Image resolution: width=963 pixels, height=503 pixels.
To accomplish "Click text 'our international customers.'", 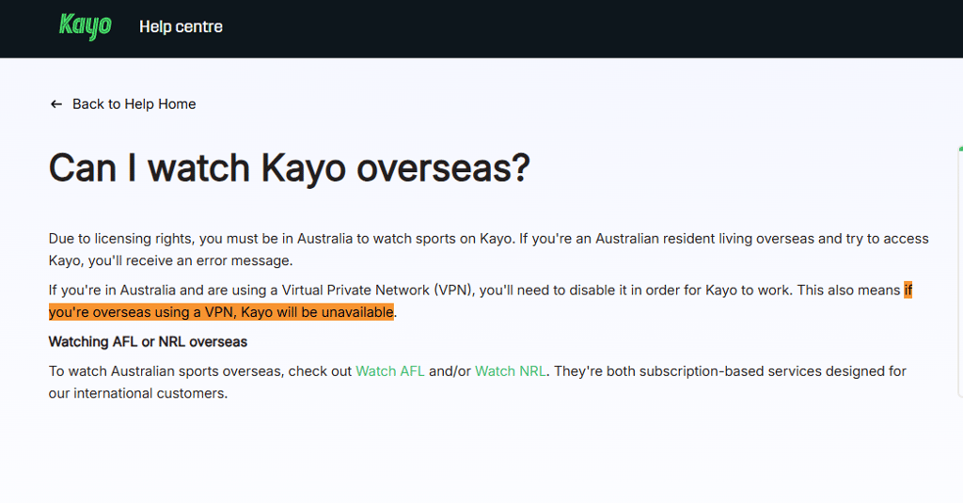I will tap(138, 394).
